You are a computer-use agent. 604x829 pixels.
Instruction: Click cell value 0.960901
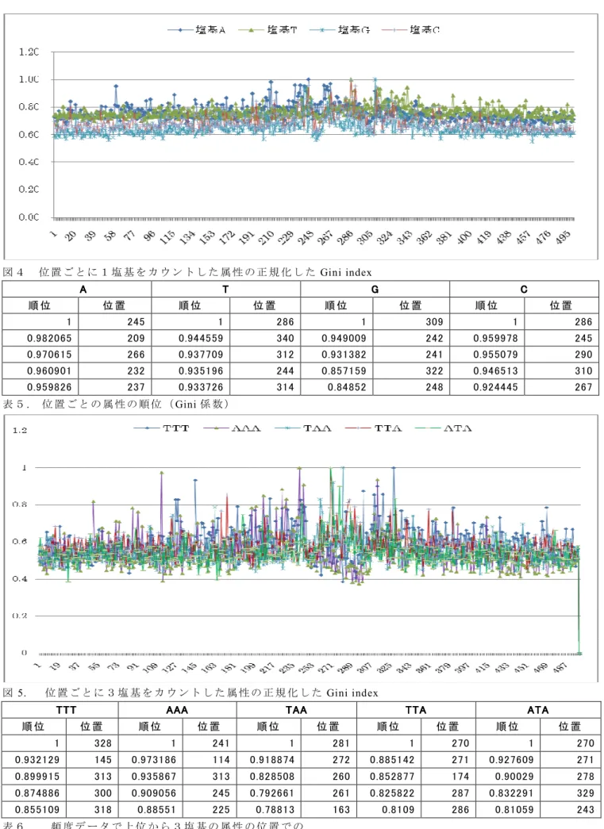point(50,371)
